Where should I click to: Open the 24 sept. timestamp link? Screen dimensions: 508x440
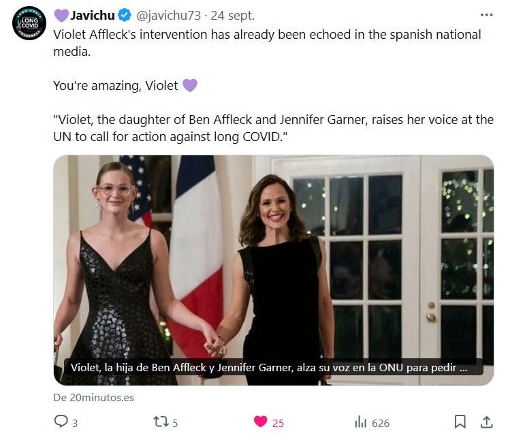[x=229, y=15]
